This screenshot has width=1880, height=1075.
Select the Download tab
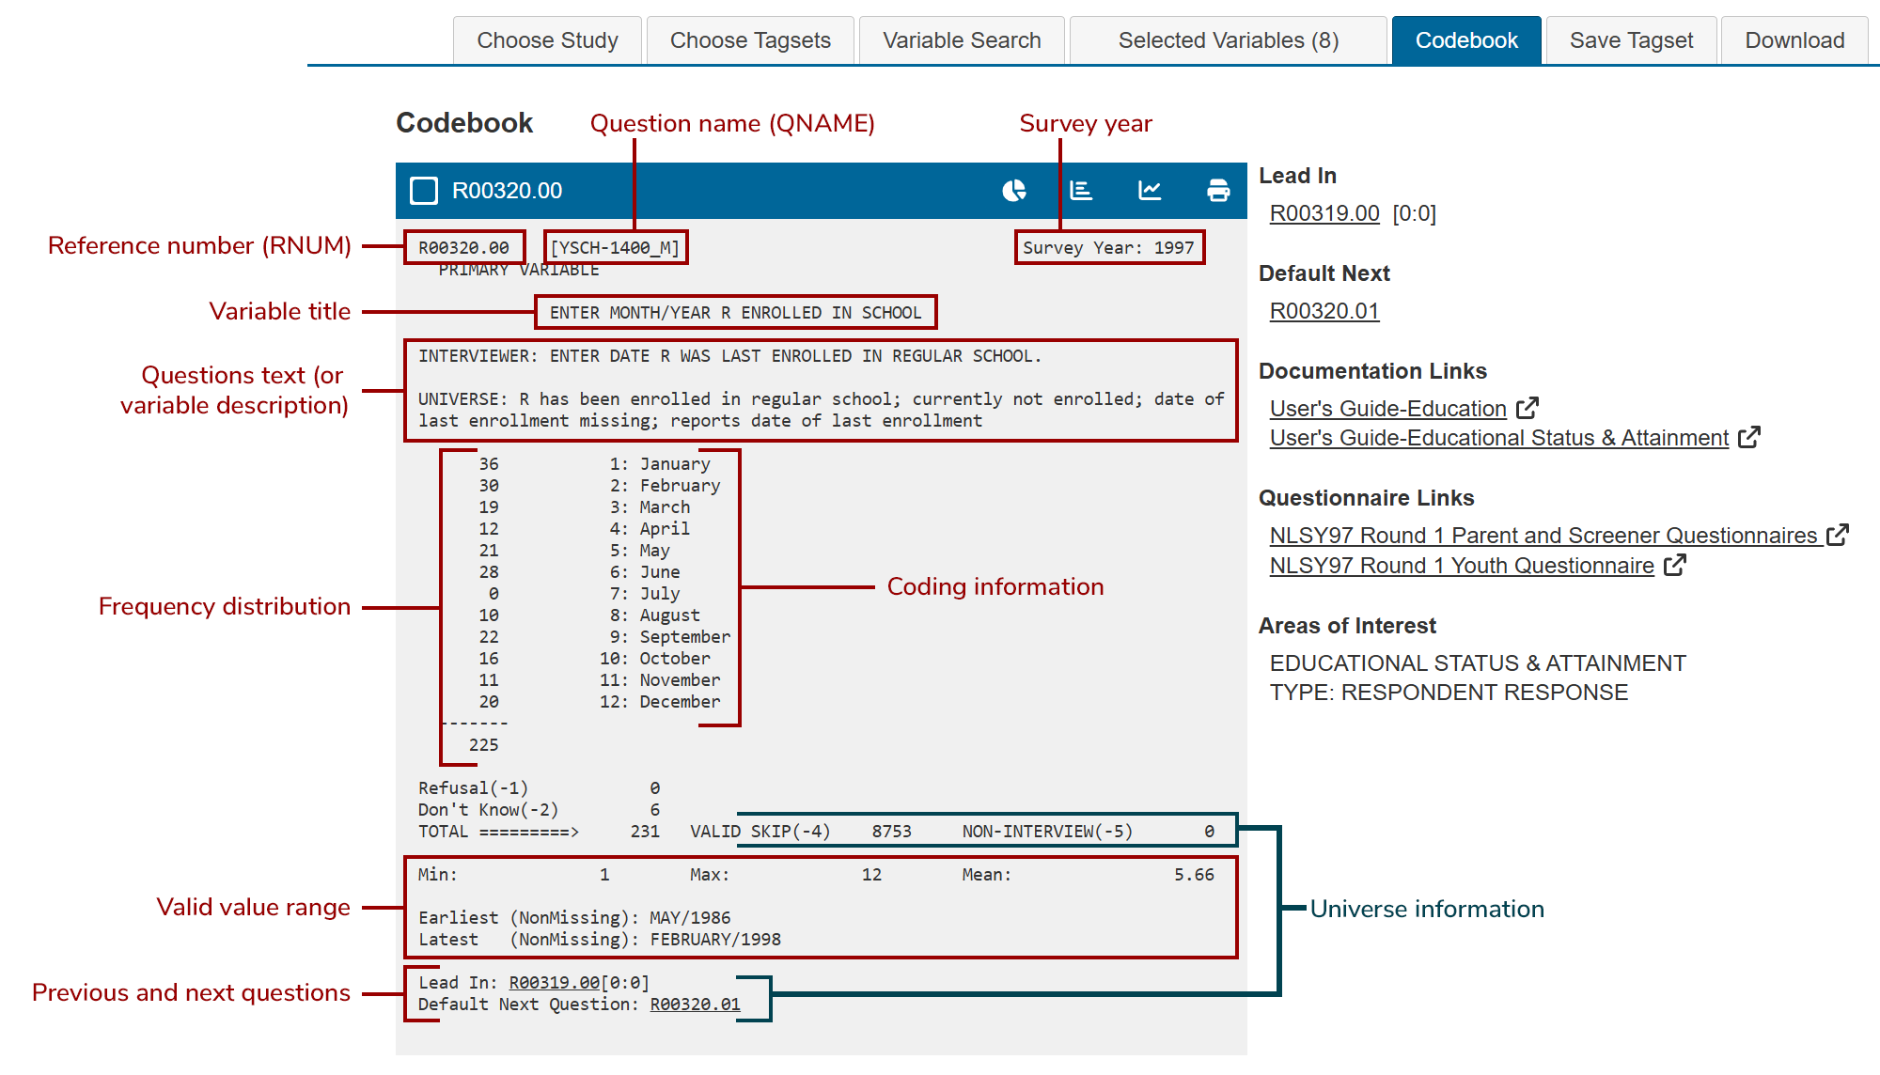coord(1794,40)
